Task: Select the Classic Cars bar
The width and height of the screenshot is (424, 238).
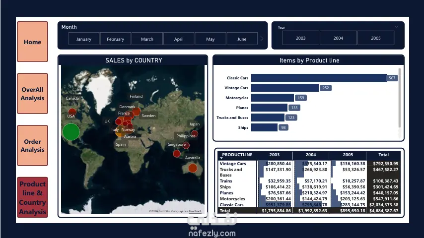Action: (319, 78)
